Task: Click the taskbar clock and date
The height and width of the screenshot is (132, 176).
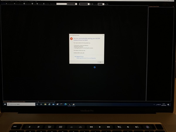Action: [x=164, y=105]
